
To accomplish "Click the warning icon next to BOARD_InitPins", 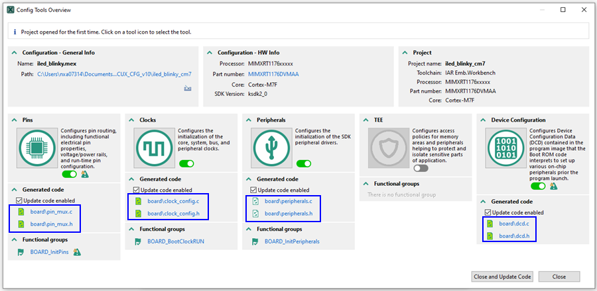I will [77, 252].
